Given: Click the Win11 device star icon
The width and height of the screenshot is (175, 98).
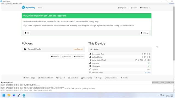Looking at the screenshot, I should [x=91, y=49].
